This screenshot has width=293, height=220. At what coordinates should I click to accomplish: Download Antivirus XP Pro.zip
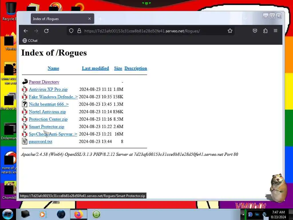(48, 89)
